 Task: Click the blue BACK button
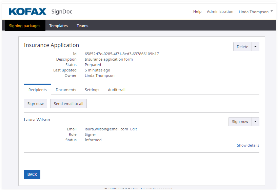[x=32, y=174]
